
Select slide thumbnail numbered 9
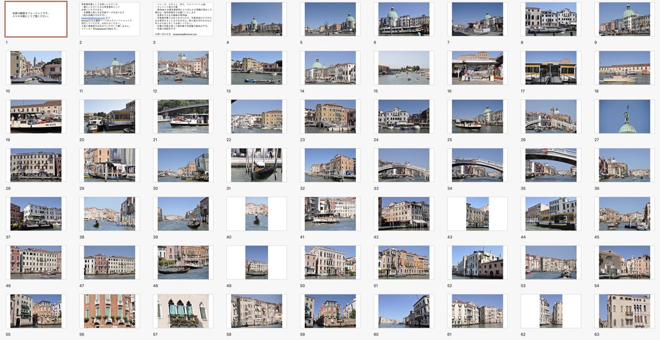point(625,19)
